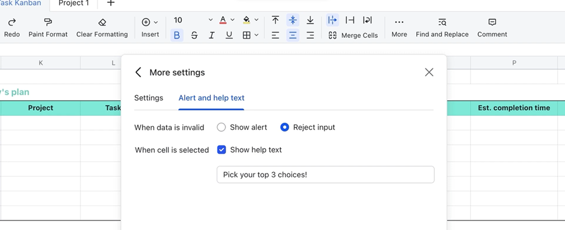Select the Reject input option
The height and width of the screenshot is (230, 565).
tap(285, 127)
